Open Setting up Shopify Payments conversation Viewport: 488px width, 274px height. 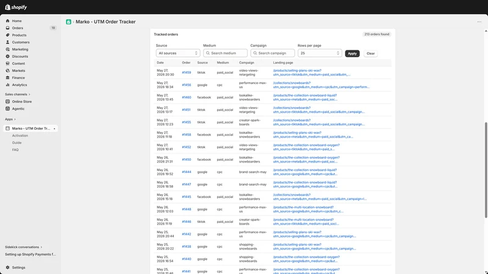[x=30, y=255]
